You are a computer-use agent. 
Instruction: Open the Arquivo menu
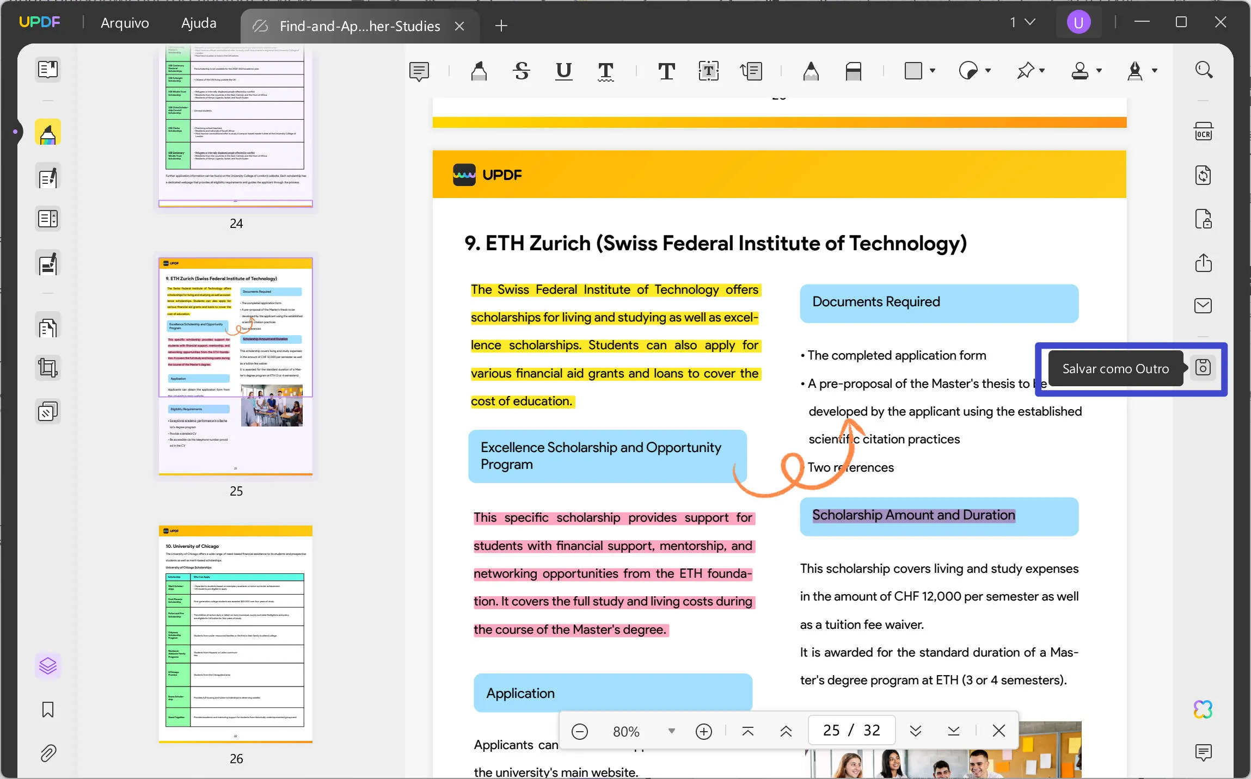pyautogui.click(x=125, y=23)
